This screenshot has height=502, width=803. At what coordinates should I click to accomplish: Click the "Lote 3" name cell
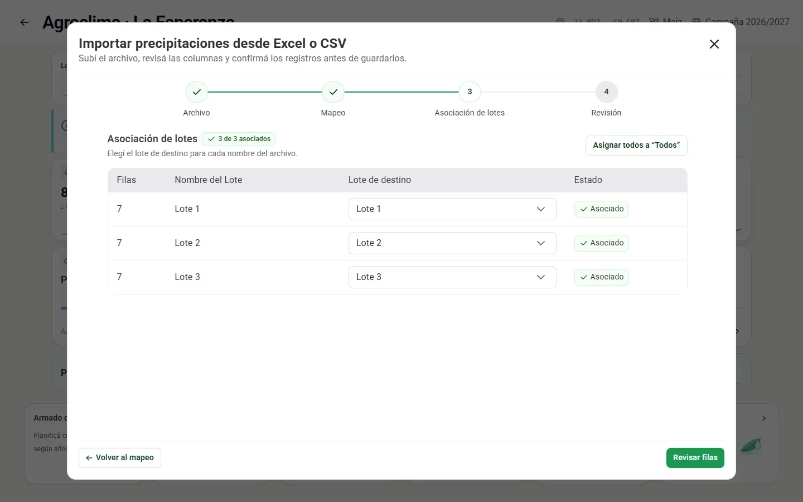coord(187,277)
